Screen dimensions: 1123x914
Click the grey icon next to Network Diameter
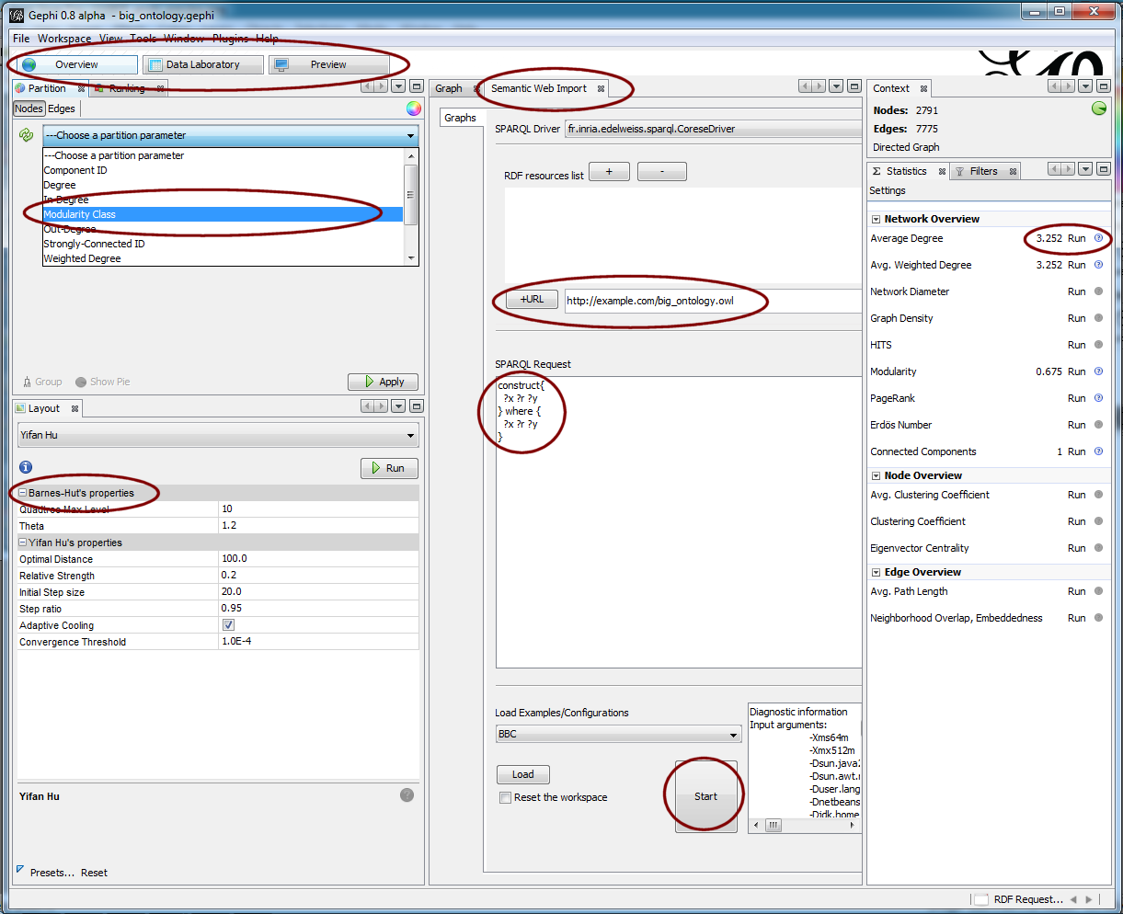(x=1098, y=291)
